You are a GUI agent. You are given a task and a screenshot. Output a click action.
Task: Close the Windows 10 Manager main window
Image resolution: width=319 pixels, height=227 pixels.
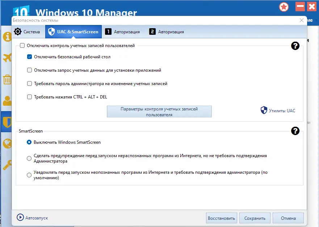312,7
